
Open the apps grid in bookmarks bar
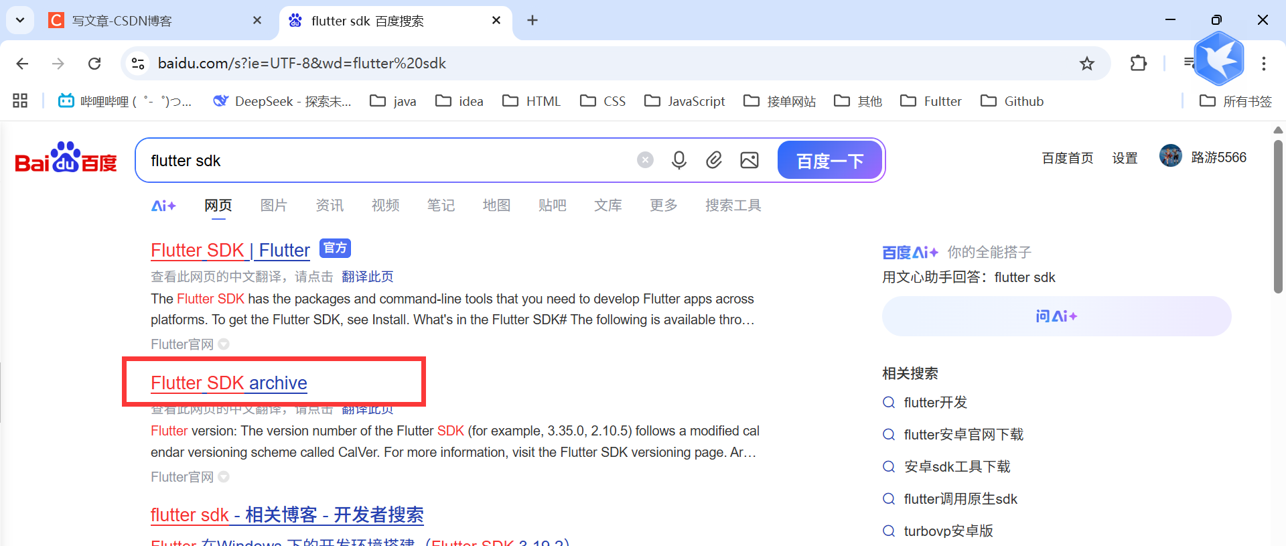click(20, 101)
